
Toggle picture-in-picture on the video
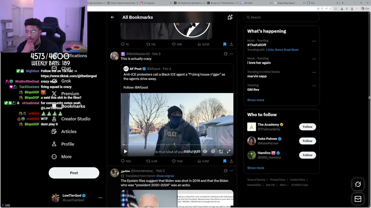coord(221,151)
